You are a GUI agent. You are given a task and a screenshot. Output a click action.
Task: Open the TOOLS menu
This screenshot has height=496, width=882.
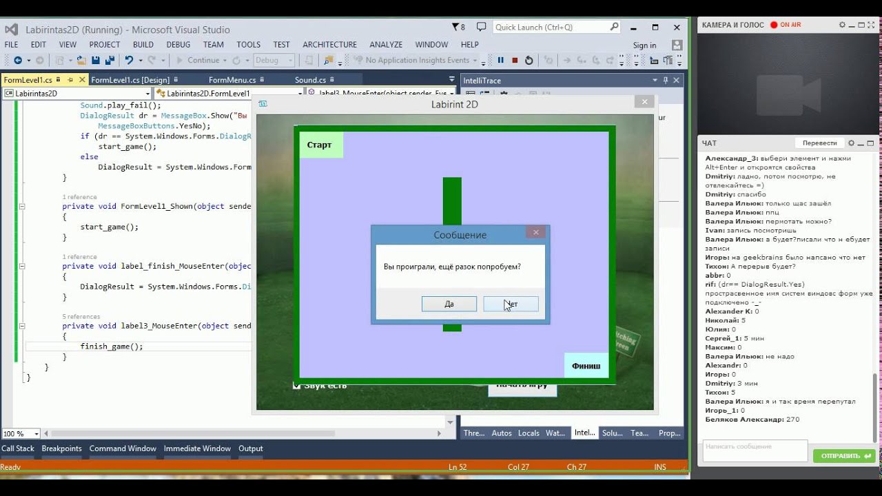click(x=248, y=45)
